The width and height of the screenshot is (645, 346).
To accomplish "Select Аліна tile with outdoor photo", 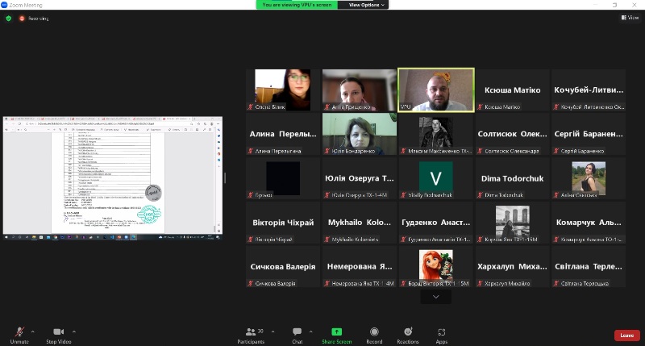I will pyautogui.click(x=589, y=178).
